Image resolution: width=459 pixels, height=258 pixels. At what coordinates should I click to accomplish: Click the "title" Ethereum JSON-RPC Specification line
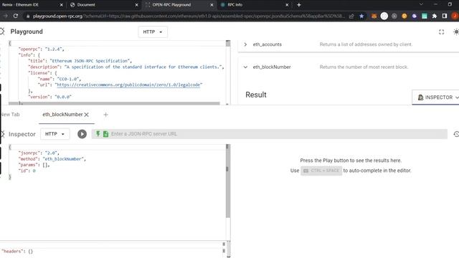[80, 61]
